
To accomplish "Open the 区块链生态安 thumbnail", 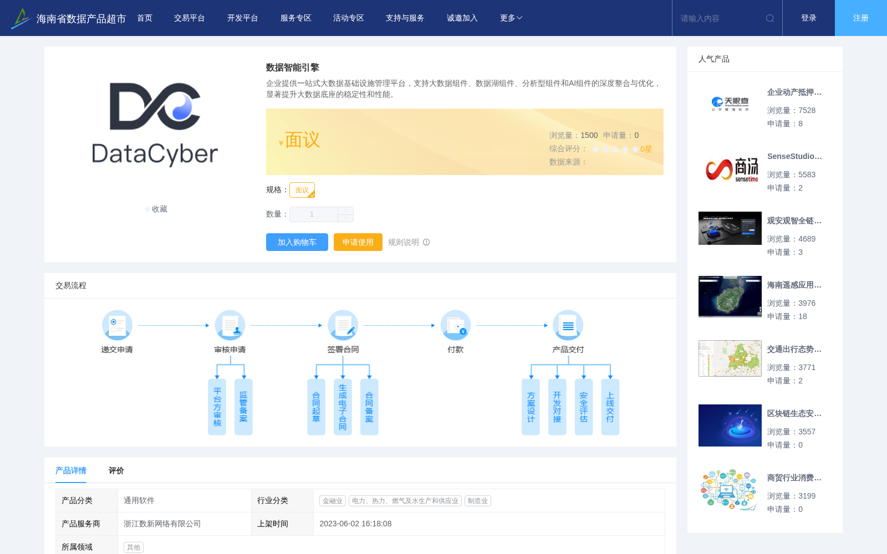I will pos(730,425).
